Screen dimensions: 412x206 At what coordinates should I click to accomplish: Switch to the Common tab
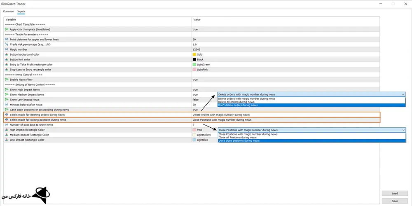(x=8, y=12)
